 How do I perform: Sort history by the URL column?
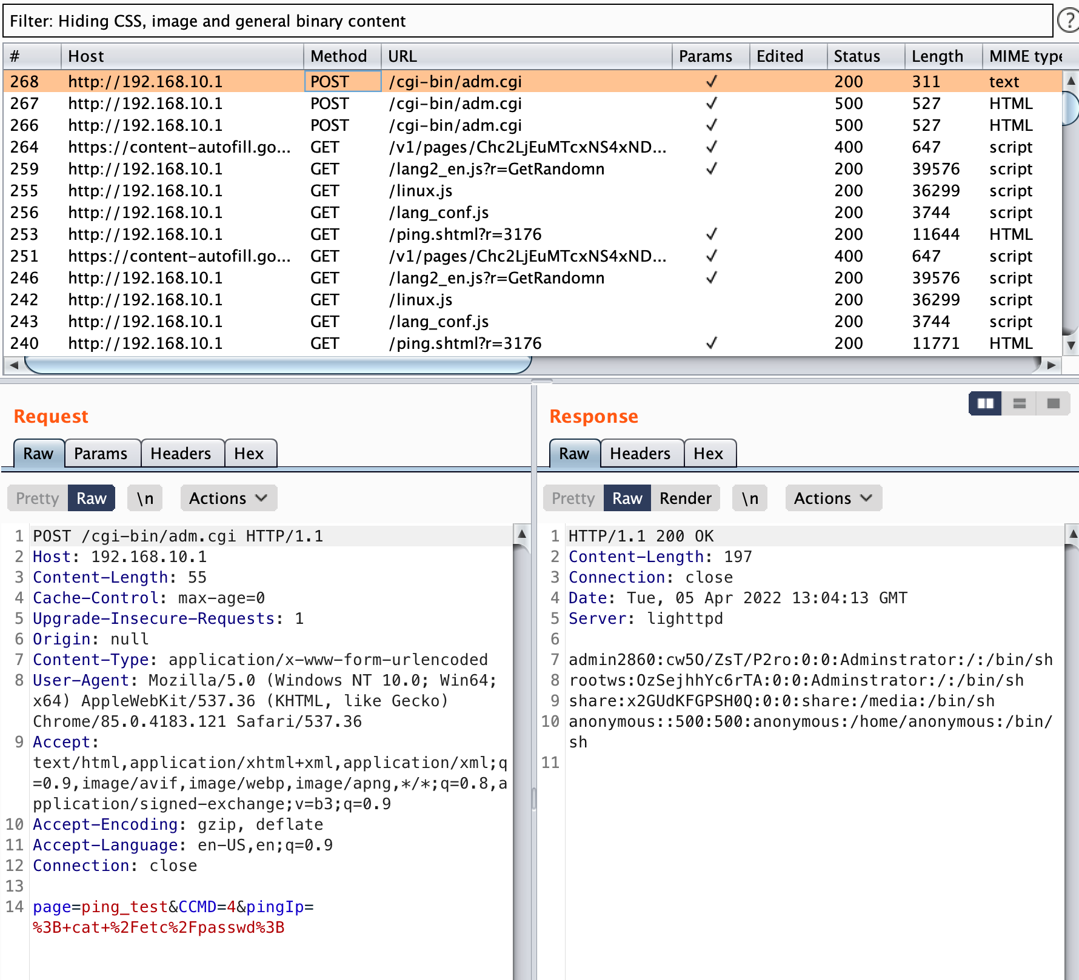tap(526, 56)
